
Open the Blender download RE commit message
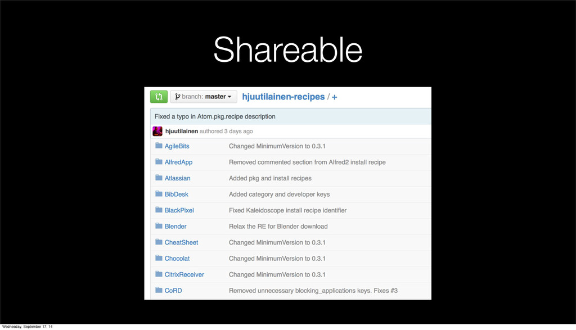pos(278,227)
